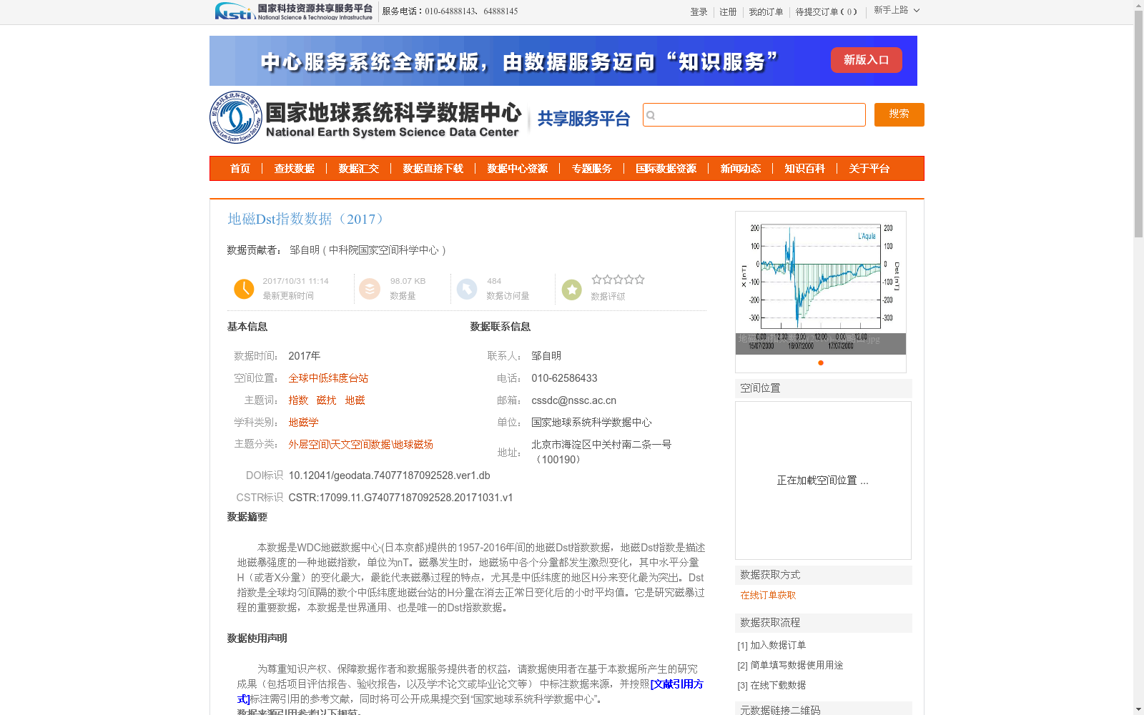
Task: Click the orange clock update-time icon
Action: tap(244, 289)
